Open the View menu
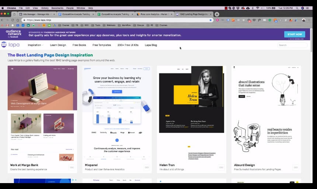The image size is (317, 189). click(x=35, y=8)
